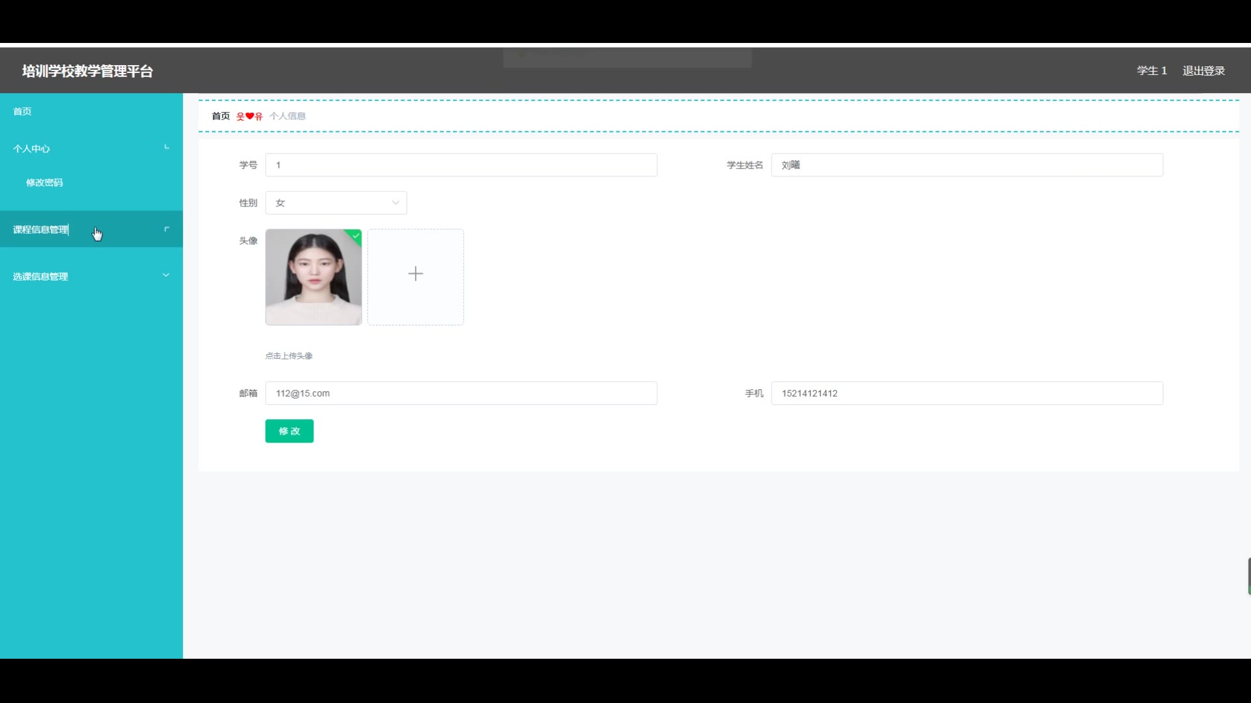
Task: Click the 学生姓名 input field
Action: pyautogui.click(x=967, y=165)
